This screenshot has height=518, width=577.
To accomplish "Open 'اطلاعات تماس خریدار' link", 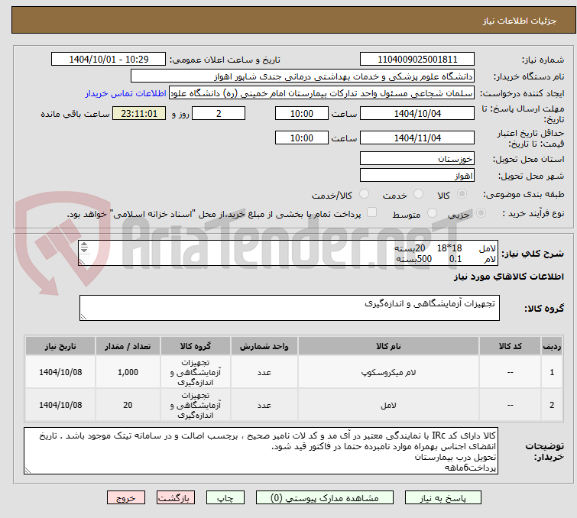I will click(x=126, y=93).
